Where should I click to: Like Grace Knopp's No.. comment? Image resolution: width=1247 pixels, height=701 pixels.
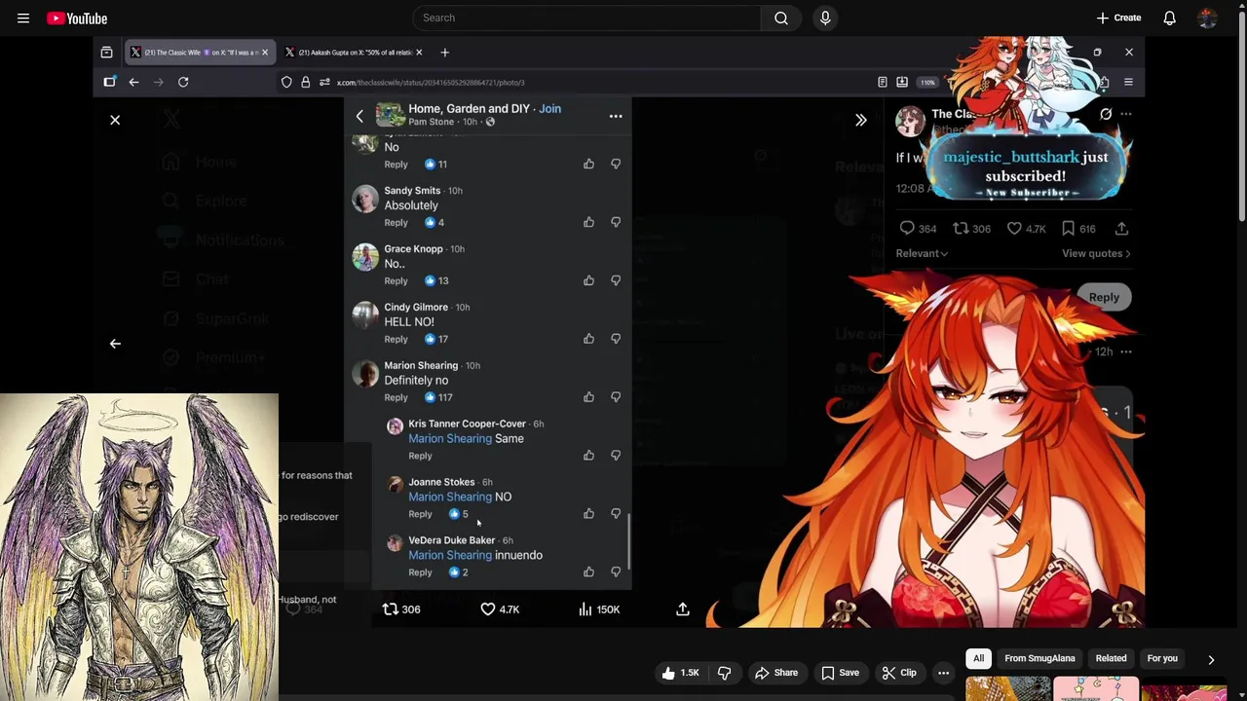click(588, 280)
